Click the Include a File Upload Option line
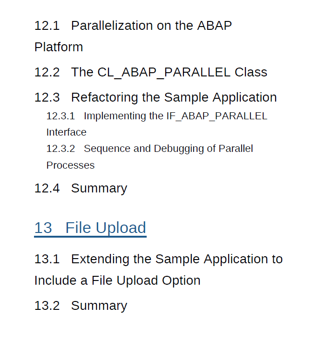The width and height of the screenshot is (318, 342). coord(117,280)
